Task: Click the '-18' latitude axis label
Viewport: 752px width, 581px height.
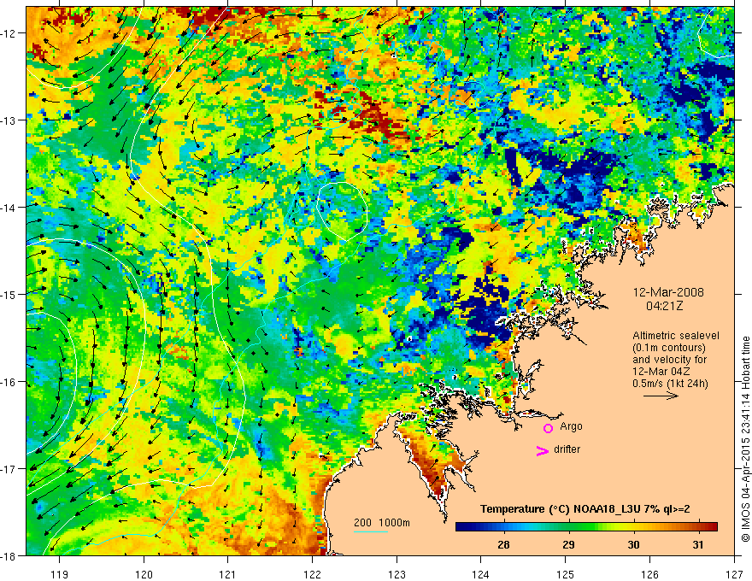Action: point(9,555)
